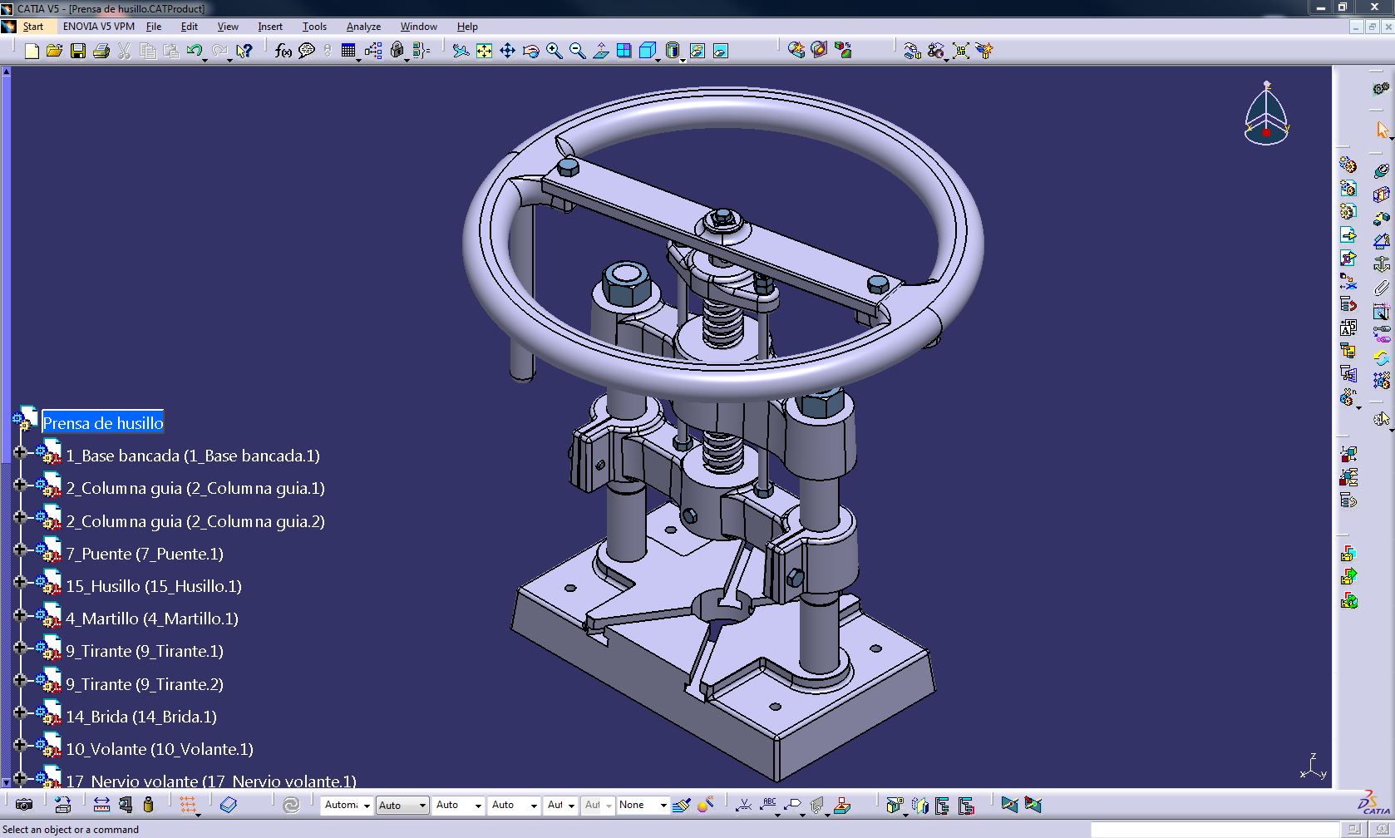Click the Coincidence Constraint icon

[1381, 170]
